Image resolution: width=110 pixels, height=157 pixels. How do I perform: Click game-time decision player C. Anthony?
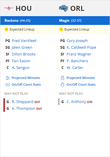point(76,102)
